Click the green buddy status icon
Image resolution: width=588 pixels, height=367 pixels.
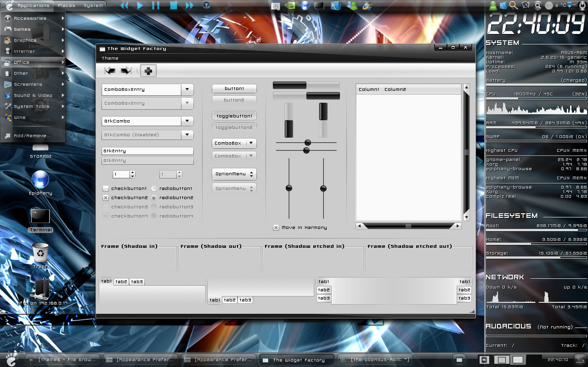pyautogui.click(x=493, y=6)
